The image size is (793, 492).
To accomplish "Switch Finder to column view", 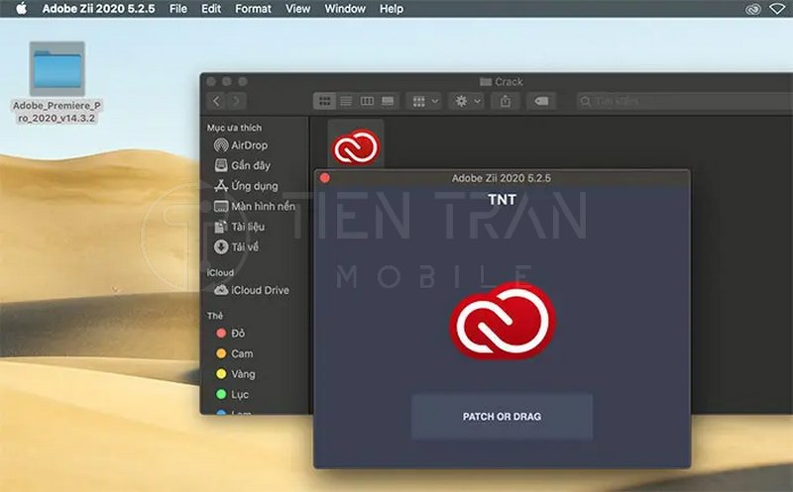I will point(367,101).
